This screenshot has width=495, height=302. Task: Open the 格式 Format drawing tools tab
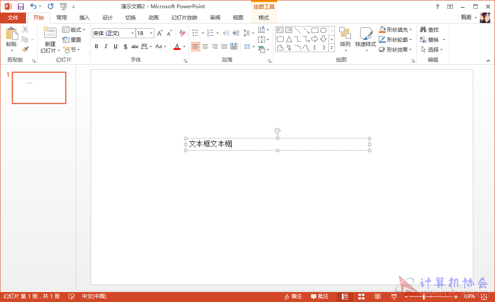point(264,18)
